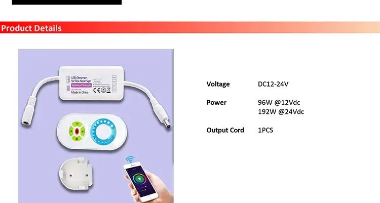Click the white remote wall holder
This screenshot has height=203, width=380.
75,174
